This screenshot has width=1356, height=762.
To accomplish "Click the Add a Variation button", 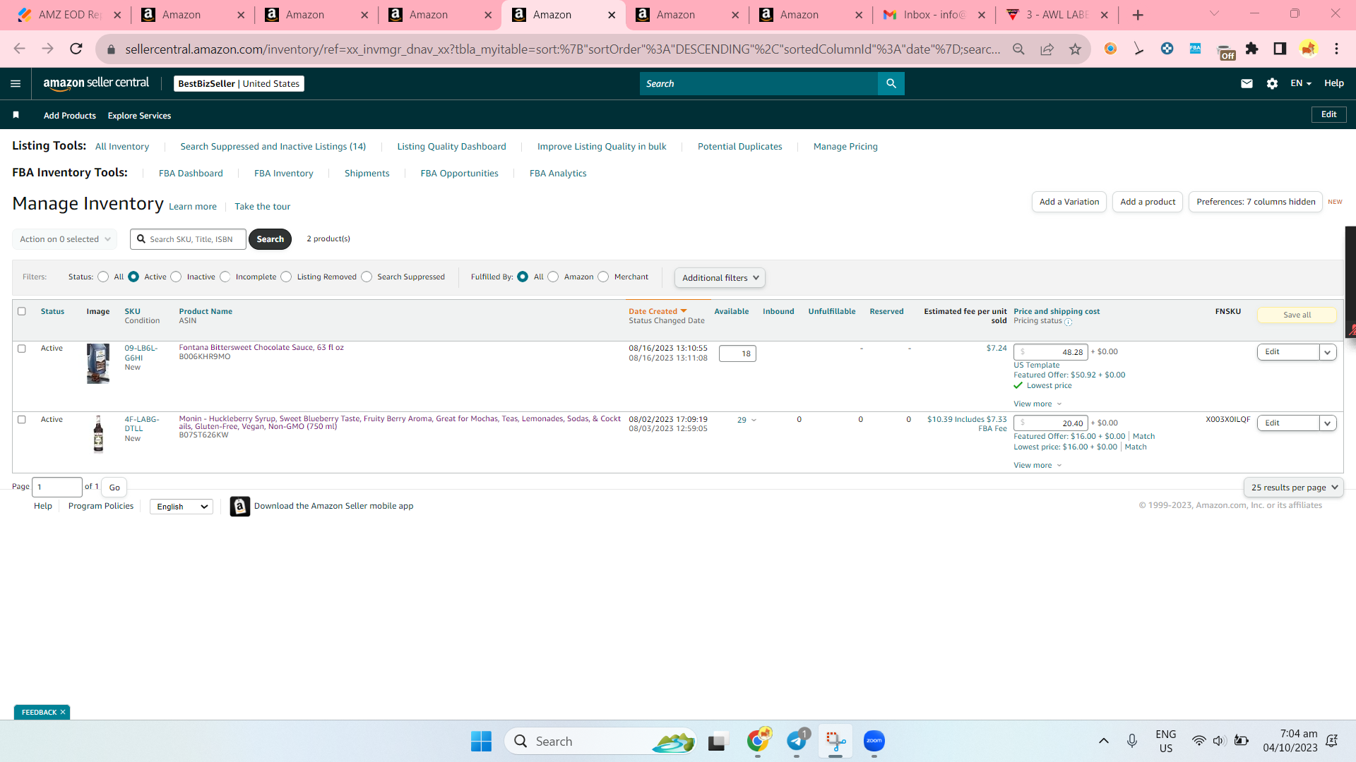I will (x=1069, y=202).
